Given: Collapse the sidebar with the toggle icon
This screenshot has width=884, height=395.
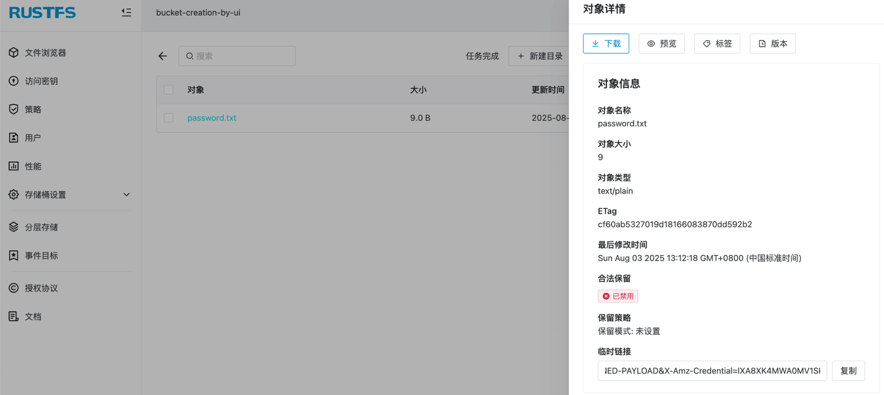Looking at the screenshot, I should (x=126, y=12).
